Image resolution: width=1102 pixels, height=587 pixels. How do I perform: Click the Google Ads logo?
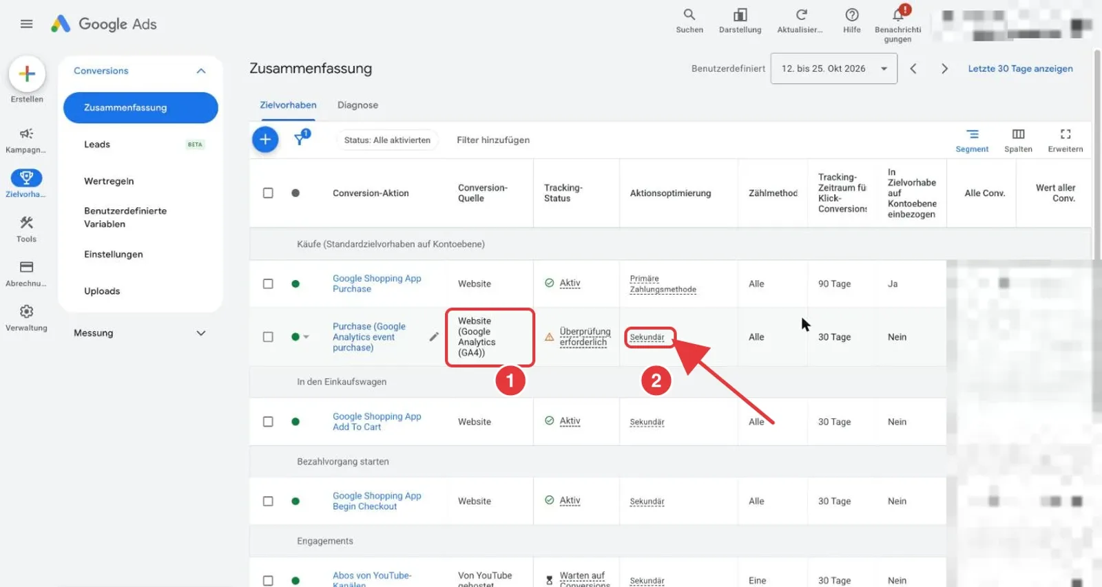[104, 24]
